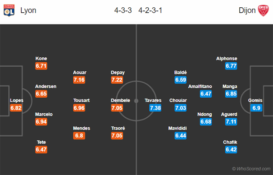Viewport: 273px width, 175px height.
Task: Open the Dijon team name link
Action: pos(247,10)
